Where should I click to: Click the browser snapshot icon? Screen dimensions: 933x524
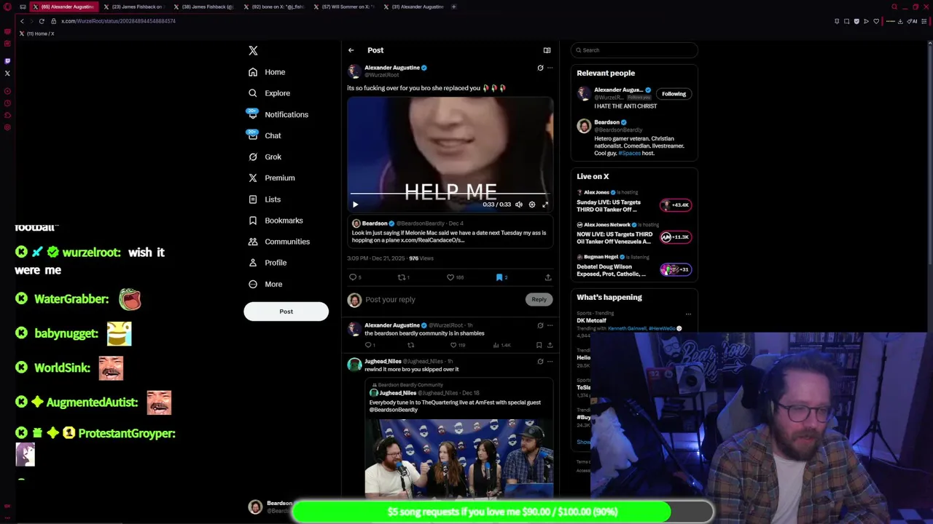[846, 21]
